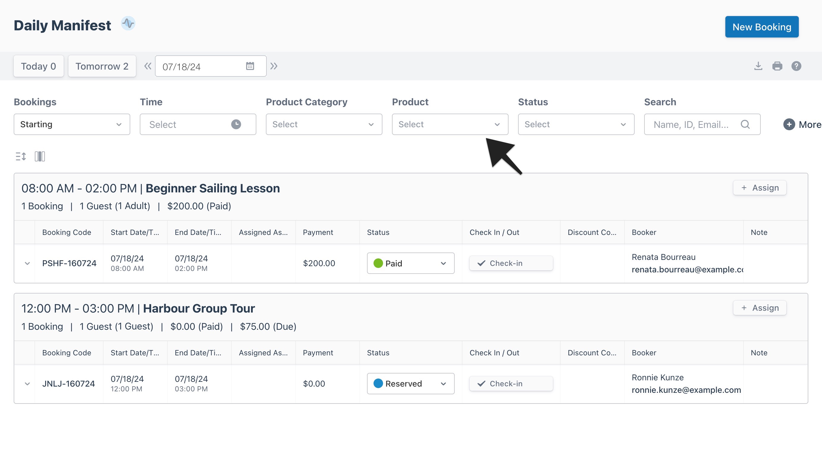The width and height of the screenshot is (822, 452).
Task: Click ronnie.kunze@example.com email
Action: [686, 390]
